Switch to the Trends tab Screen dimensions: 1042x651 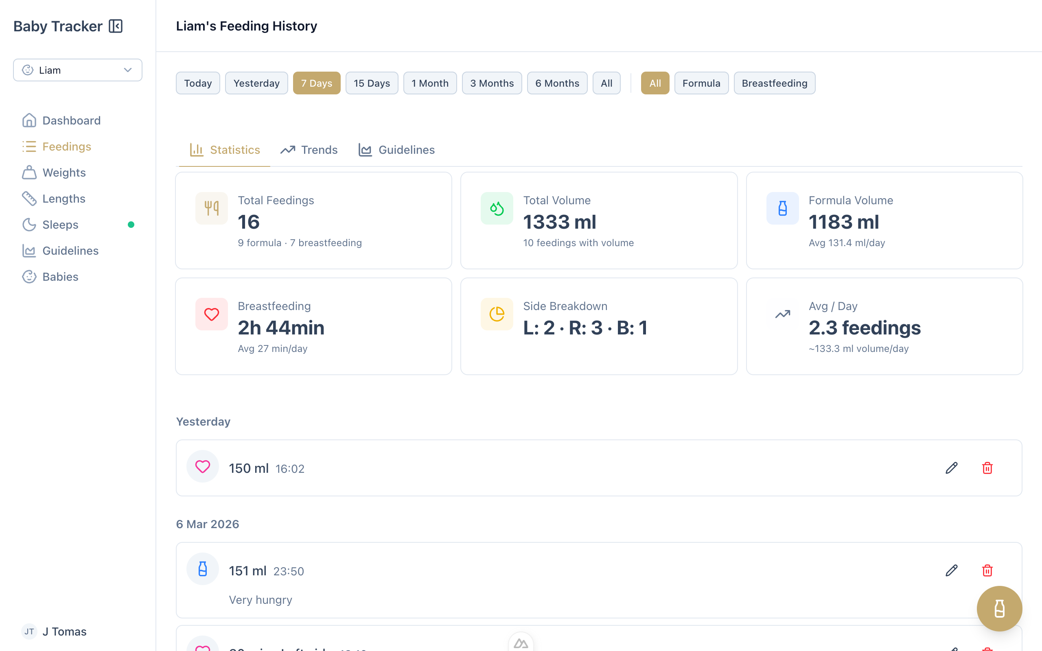(309, 150)
